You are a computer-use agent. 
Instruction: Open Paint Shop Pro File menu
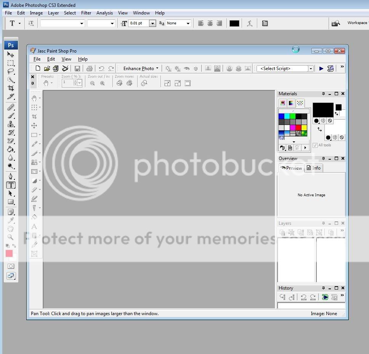pyautogui.click(x=37, y=59)
